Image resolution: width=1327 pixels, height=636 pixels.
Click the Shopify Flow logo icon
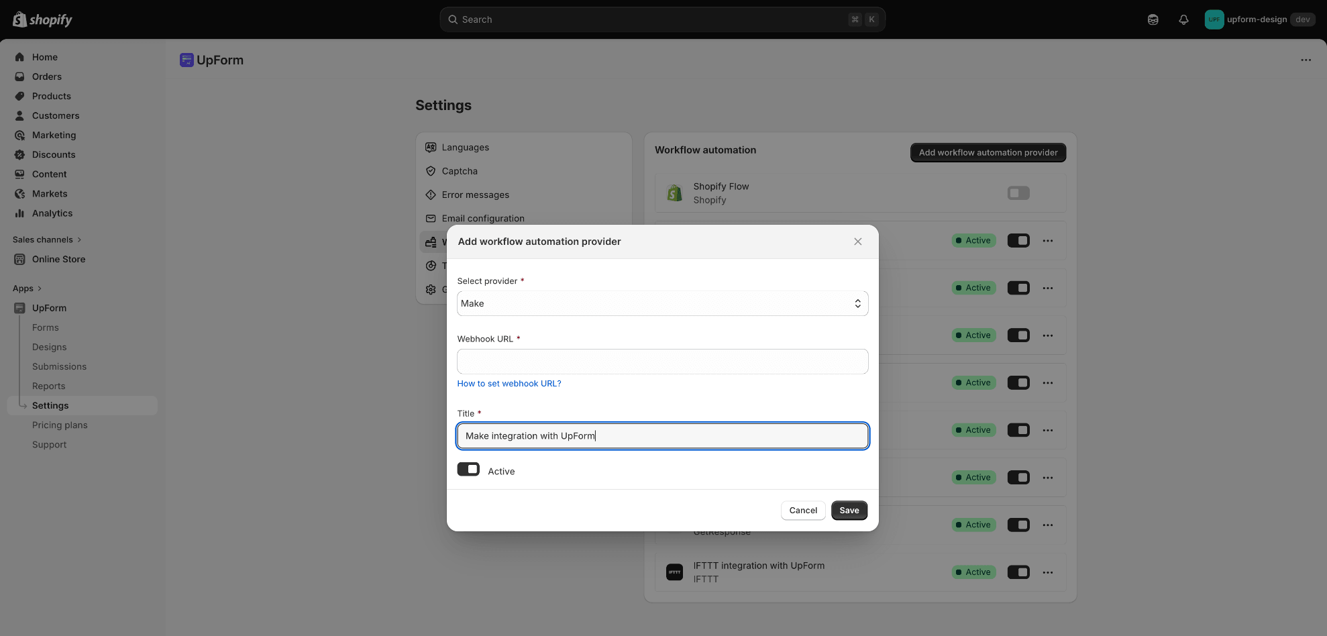674,193
